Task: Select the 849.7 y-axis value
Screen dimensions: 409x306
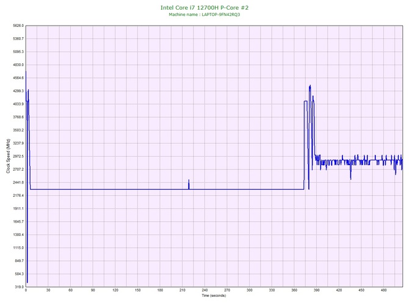Action: (x=19, y=261)
